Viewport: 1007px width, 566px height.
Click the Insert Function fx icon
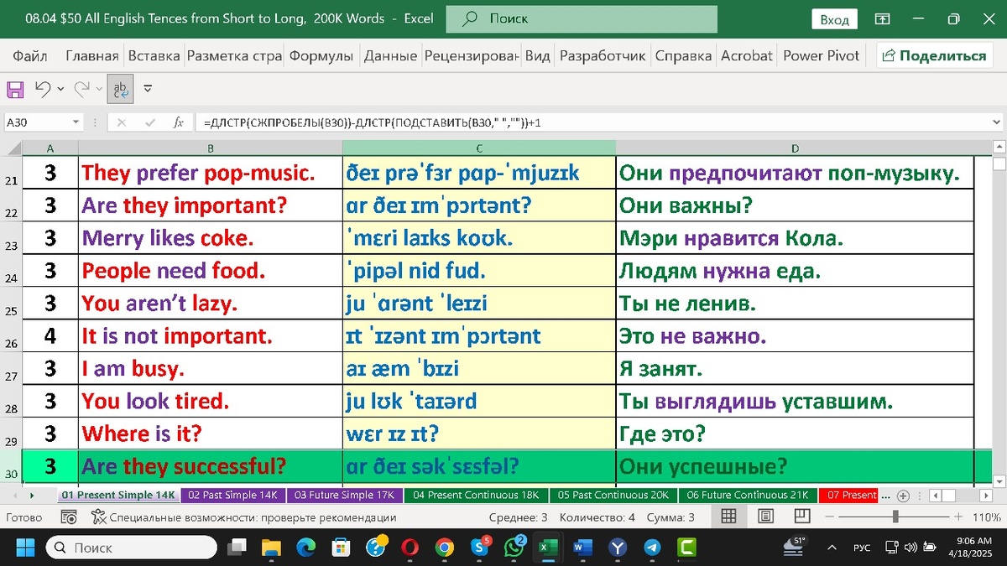pyautogui.click(x=178, y=122)
